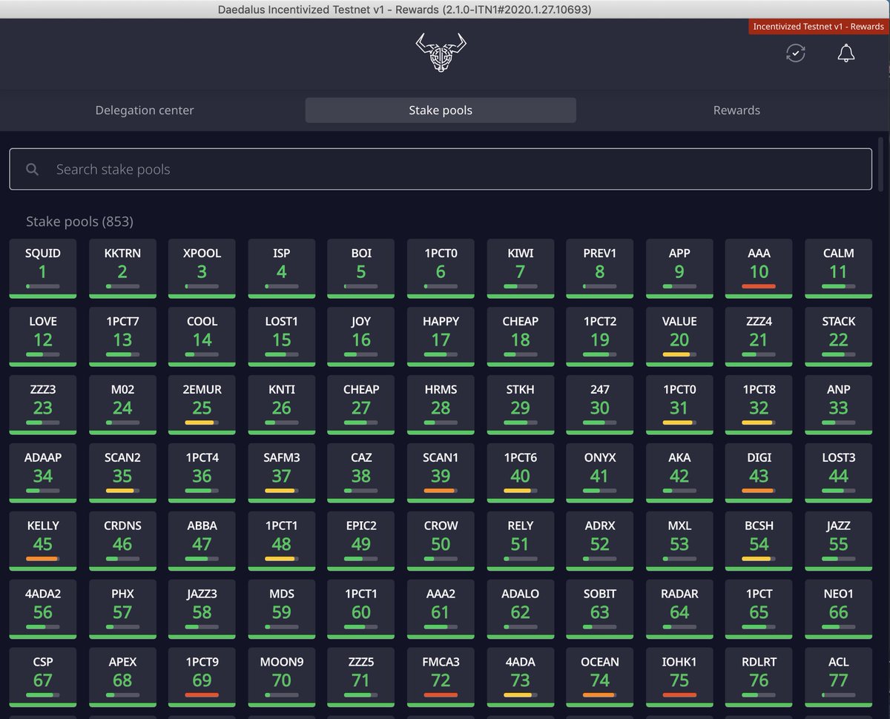Open the MOON9 pool ranked 70
The image size is (890, 719).
tap(281, 677)
